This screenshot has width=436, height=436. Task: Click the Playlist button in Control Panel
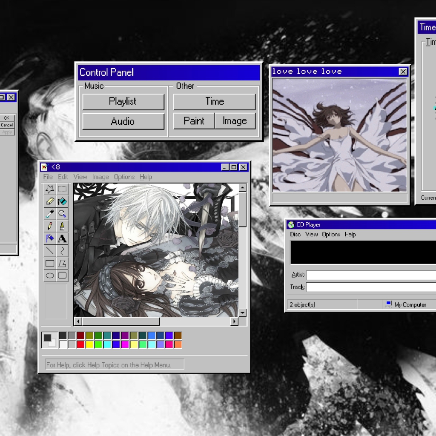coord(123,101)
